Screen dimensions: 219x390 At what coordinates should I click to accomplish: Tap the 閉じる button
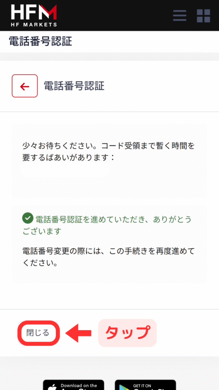[x=38, y=333]
